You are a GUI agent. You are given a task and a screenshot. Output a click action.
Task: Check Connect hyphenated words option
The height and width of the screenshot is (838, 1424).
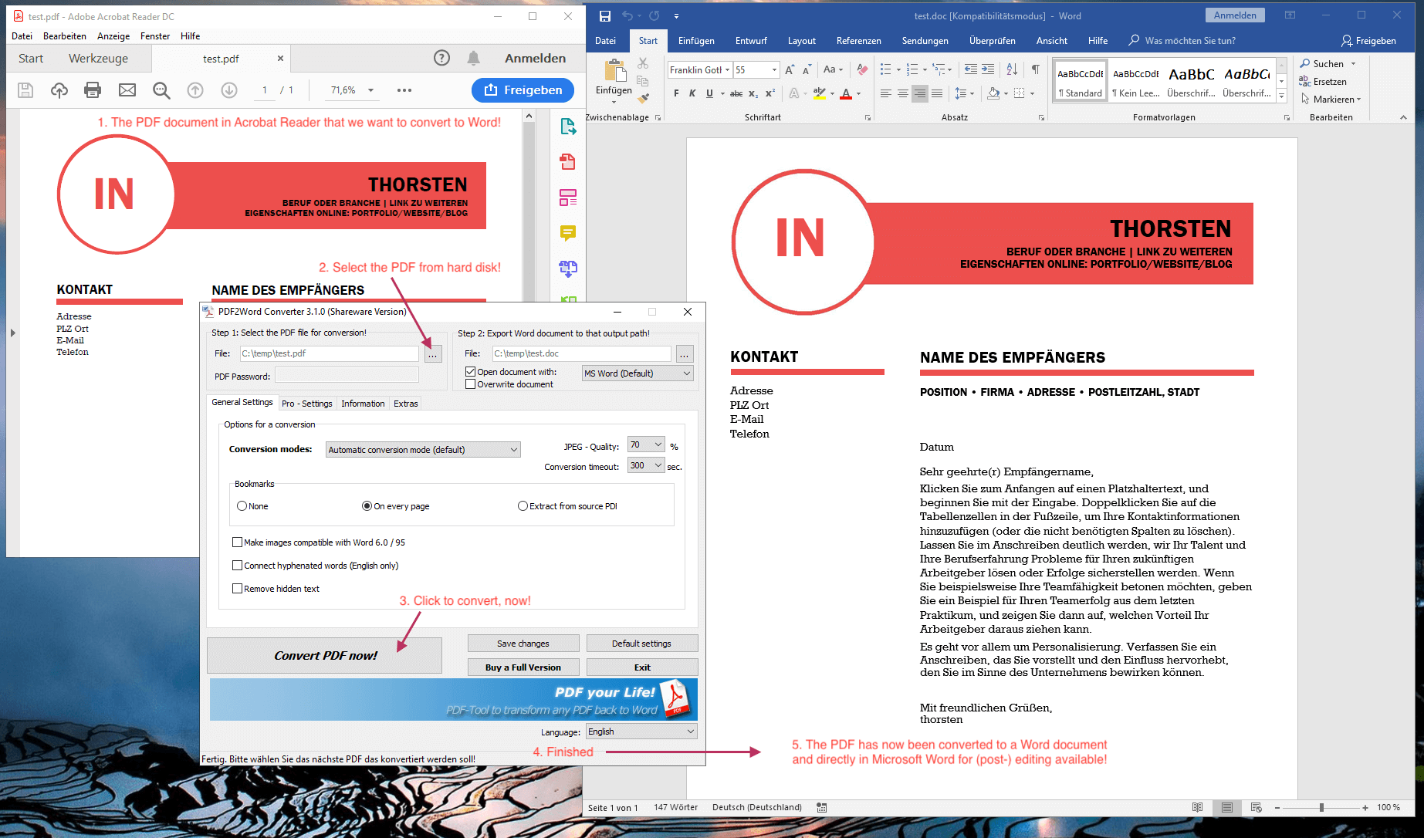click(237, 566)
